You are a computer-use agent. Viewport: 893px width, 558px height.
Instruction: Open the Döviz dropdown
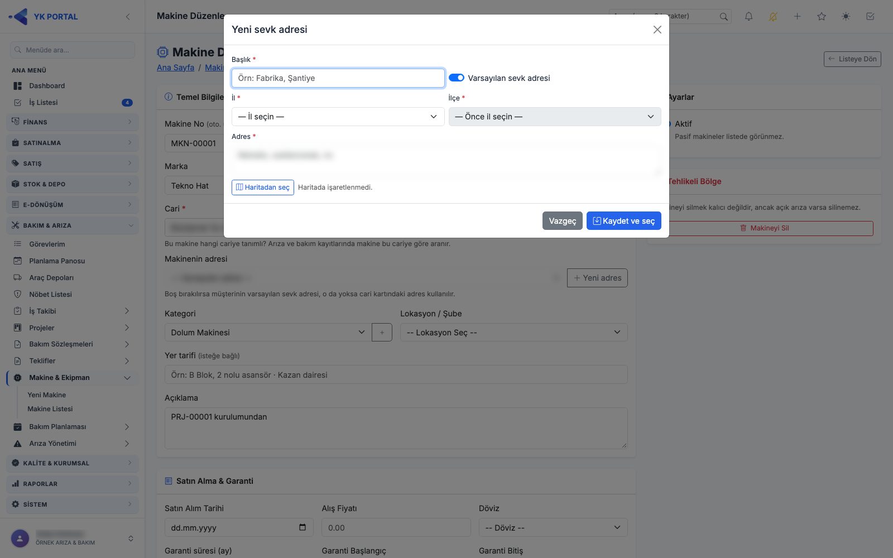coord(553,528)
